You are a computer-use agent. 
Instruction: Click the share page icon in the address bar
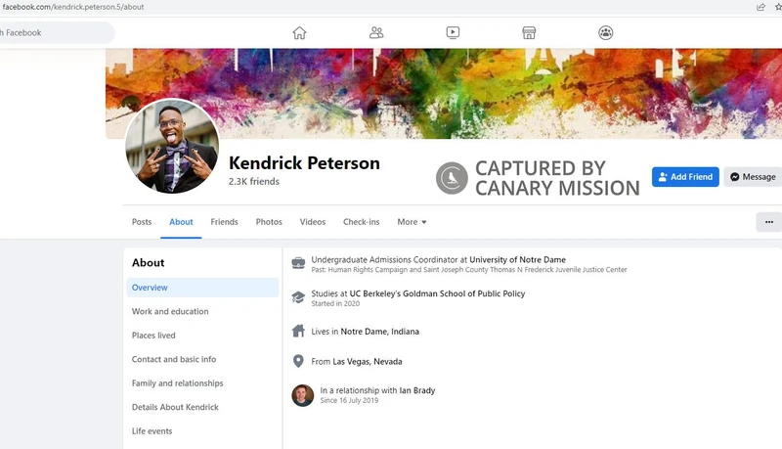[760, 7]
